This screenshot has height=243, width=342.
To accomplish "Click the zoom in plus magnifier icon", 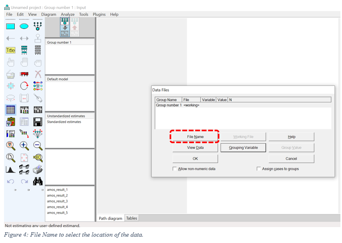I will (24, 146).
